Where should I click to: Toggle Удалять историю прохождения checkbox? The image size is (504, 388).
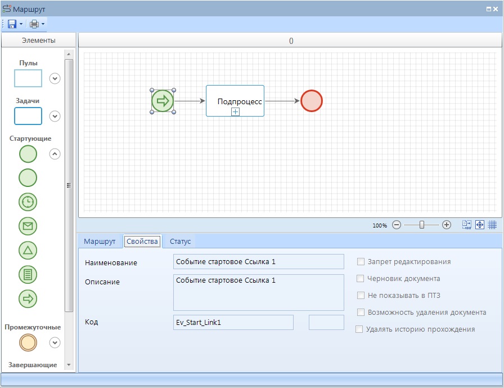359,329
